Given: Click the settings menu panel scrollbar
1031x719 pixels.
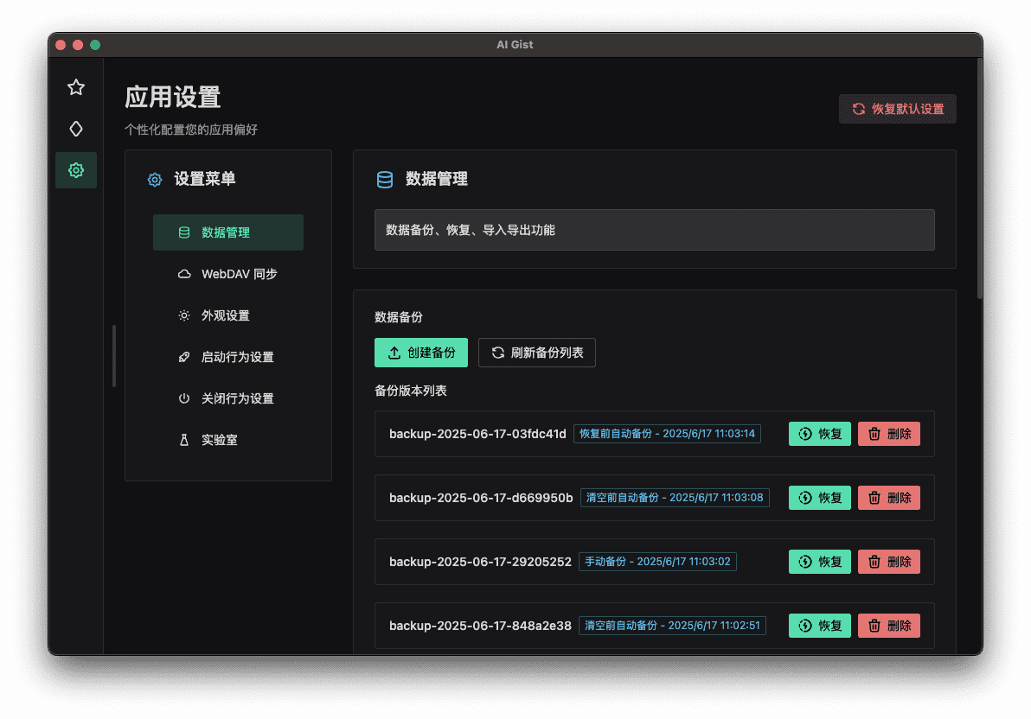Looking at the screenshot, I should (114, 355).
